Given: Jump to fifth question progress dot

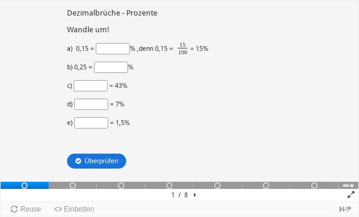Looking at the screenshot, I should pyautogui.click(x=218, y=185).
